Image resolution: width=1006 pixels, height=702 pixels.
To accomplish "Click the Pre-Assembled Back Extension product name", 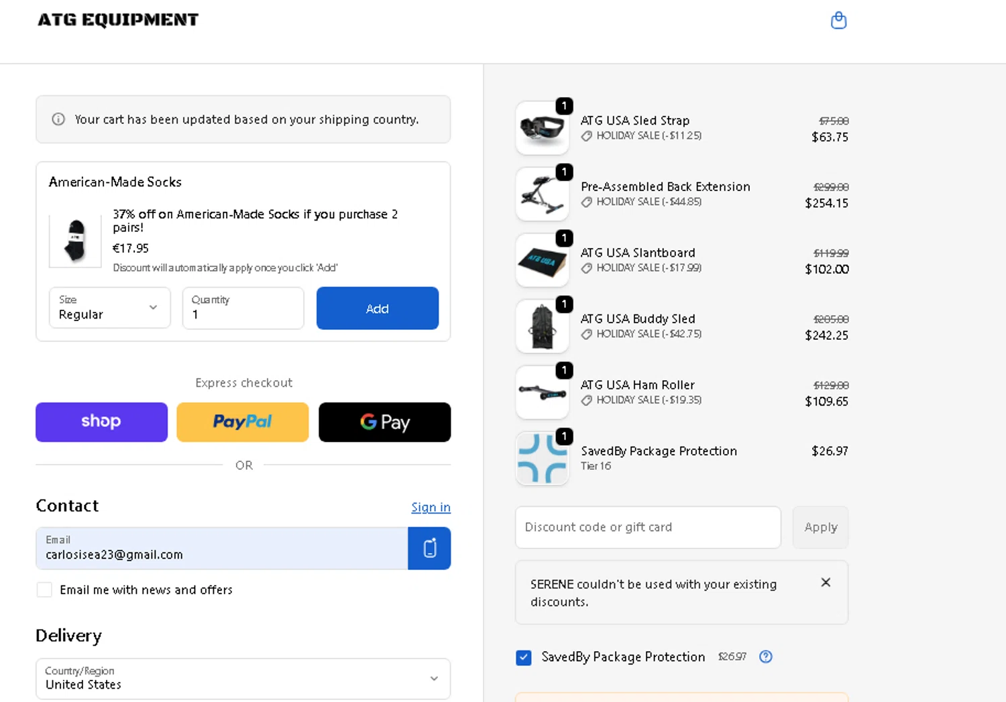I will 665,186.
